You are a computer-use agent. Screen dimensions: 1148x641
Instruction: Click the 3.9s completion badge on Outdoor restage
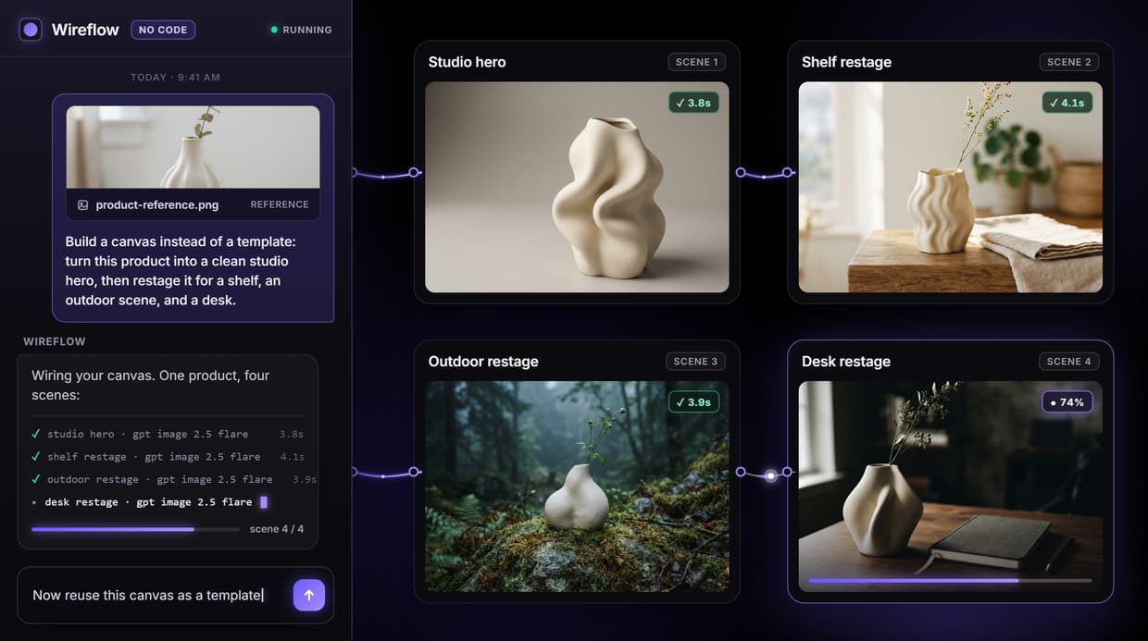coord(693,402)
